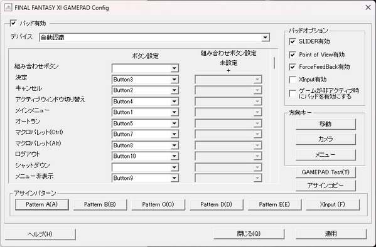This screenshot has width=376, height=247.
Task: Click the メニュー direction key button
Action: tap(325, 155)
